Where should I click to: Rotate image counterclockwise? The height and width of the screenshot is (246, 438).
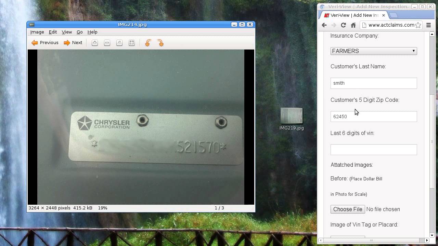coord(148,43)
